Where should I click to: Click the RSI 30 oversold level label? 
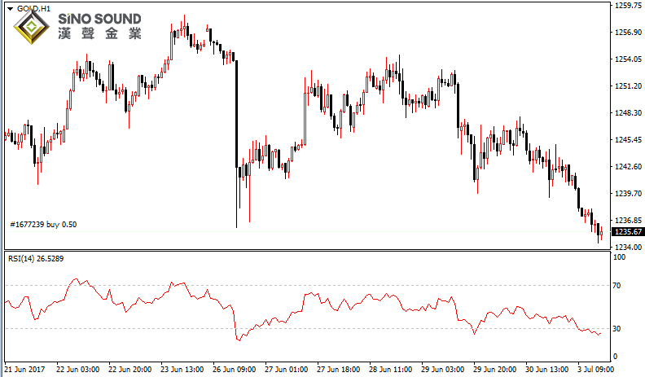pyautogui.click(x=617, y=329)
